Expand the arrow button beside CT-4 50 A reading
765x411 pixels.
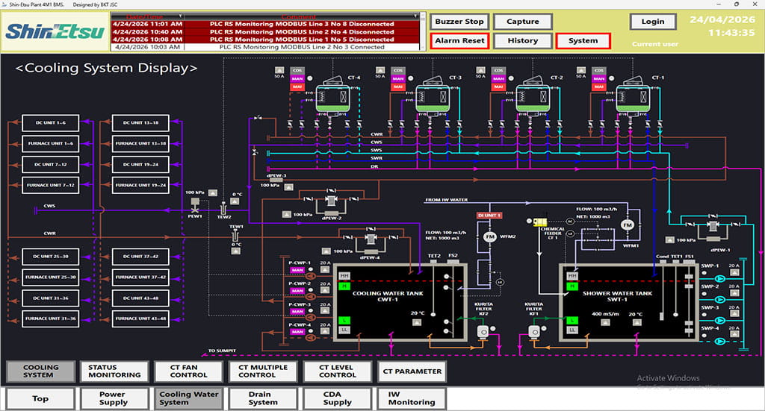click(x=279, y=69)
